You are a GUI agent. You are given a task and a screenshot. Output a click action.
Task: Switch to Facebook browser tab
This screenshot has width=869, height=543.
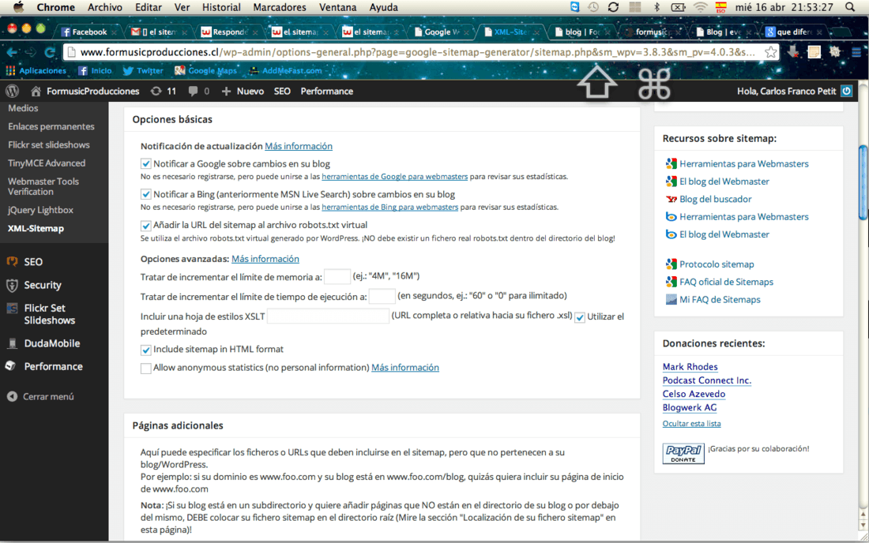click(x=88, y=32)
